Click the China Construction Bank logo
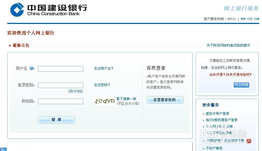Viewport: 262px width, 151px height. 49,10
